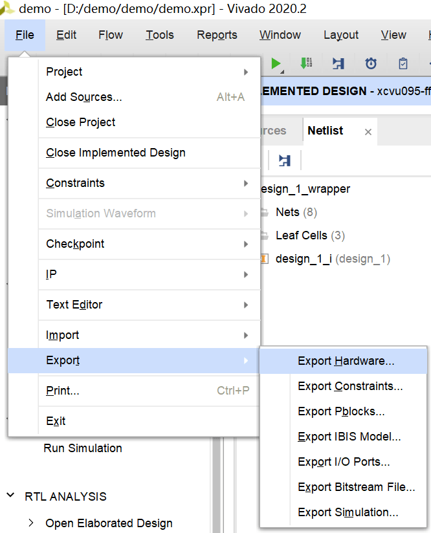Select the Nets folder in netlist tree
The height and width of the screenshot is (533, 431).
[x=287, y=212]
